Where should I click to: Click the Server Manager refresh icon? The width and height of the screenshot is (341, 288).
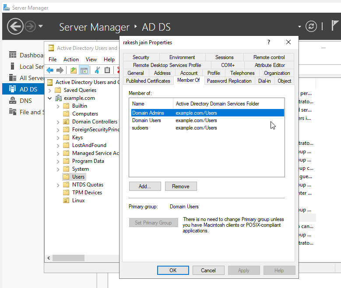tap(311, 27)
